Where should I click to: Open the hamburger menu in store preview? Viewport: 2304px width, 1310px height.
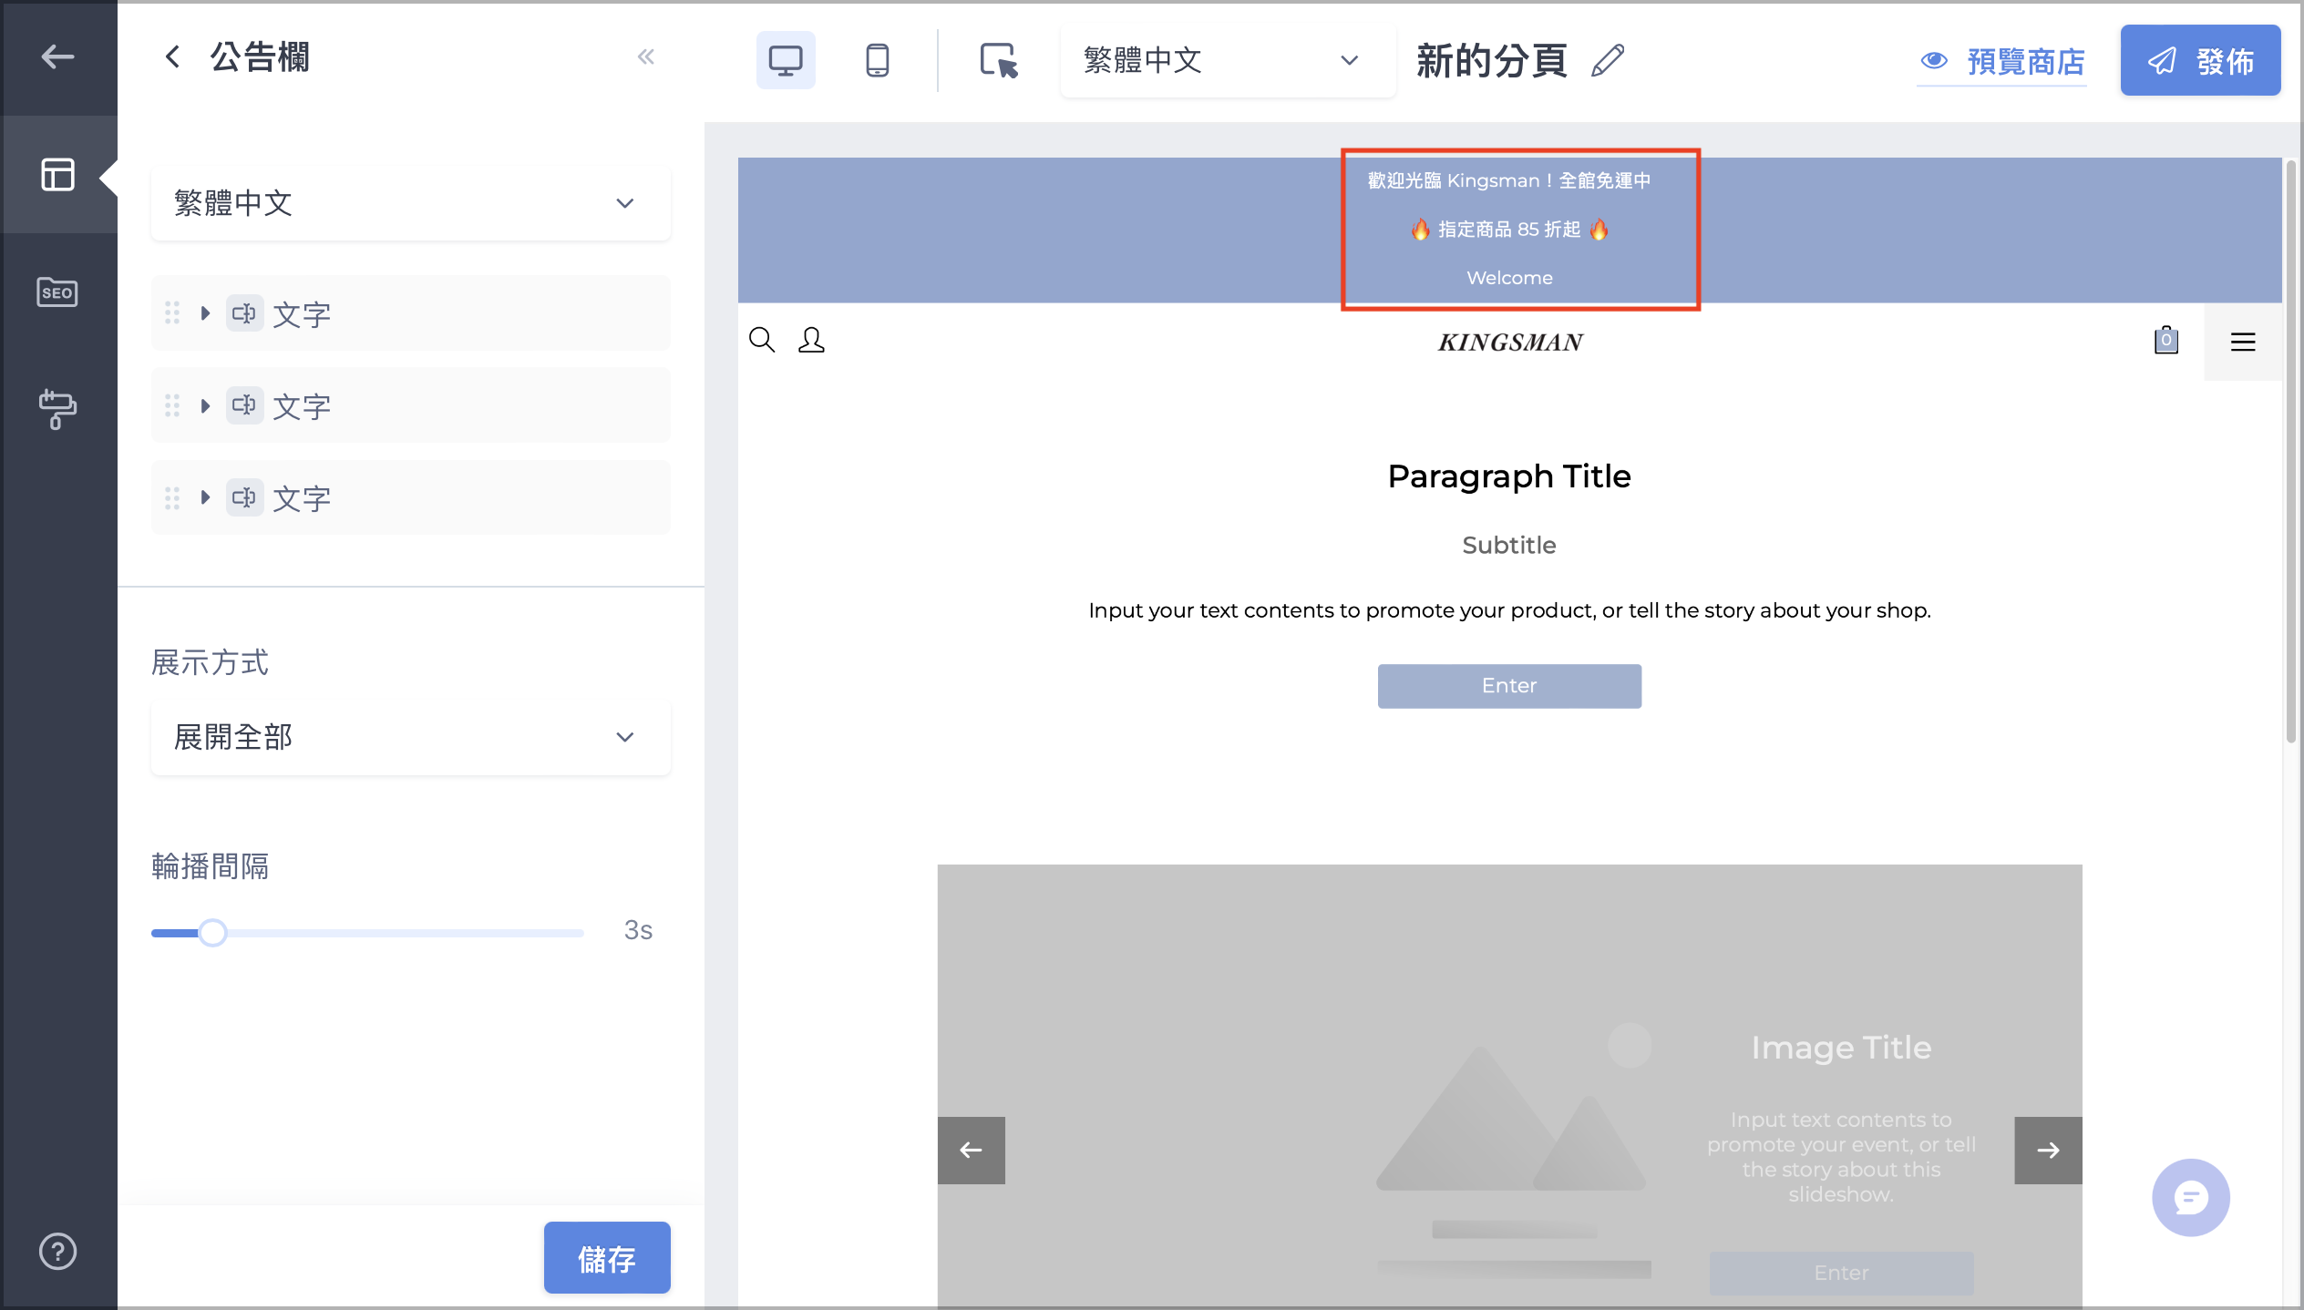tap(2243, 342)
